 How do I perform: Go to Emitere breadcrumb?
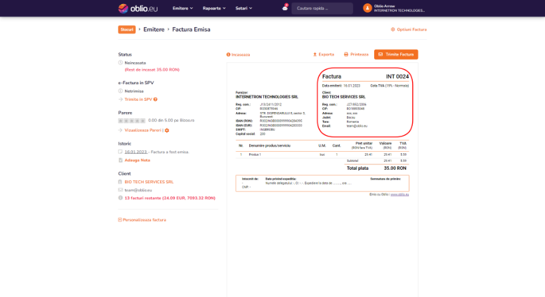(154, 29)
